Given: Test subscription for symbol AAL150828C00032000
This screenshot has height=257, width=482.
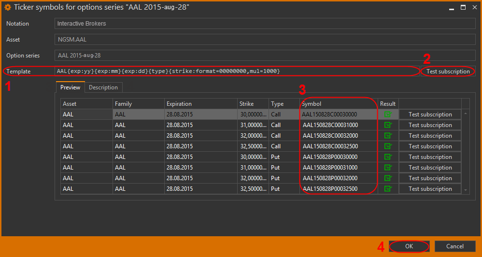Looking at the screenshot, I should 430,136.
